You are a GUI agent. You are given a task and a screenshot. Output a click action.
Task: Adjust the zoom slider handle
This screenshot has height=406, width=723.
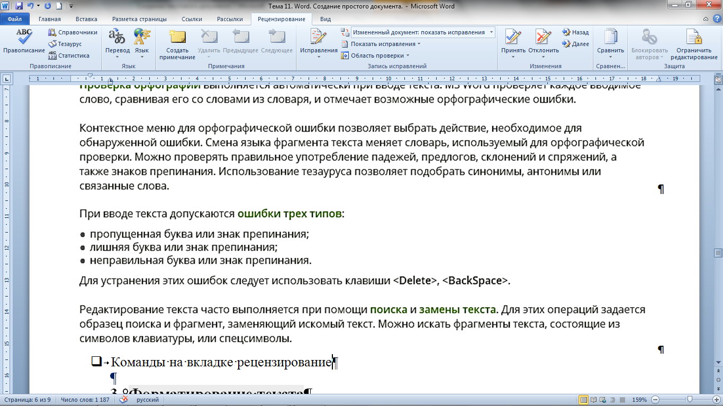click(690, 400)
